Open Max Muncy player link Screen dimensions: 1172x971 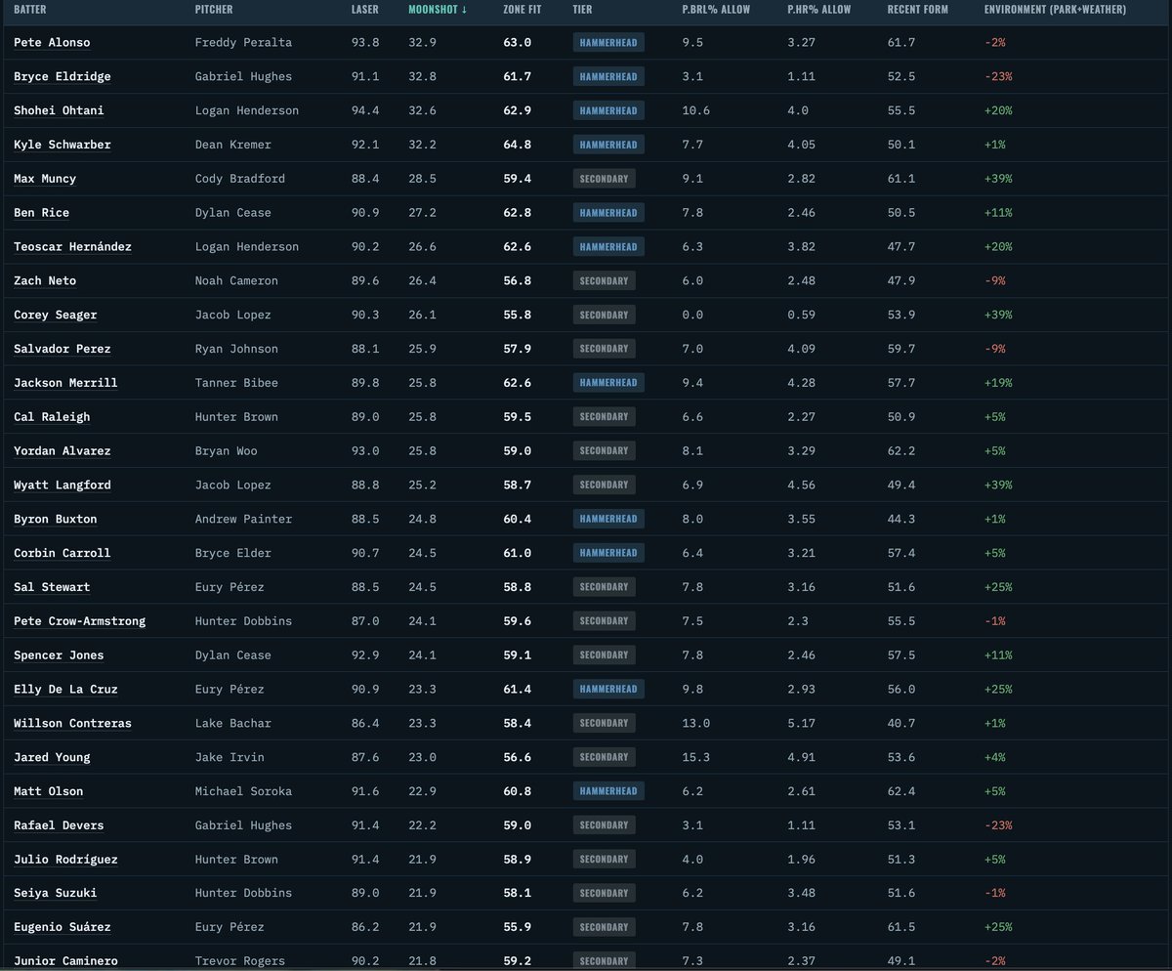click(x=45, y=179)
